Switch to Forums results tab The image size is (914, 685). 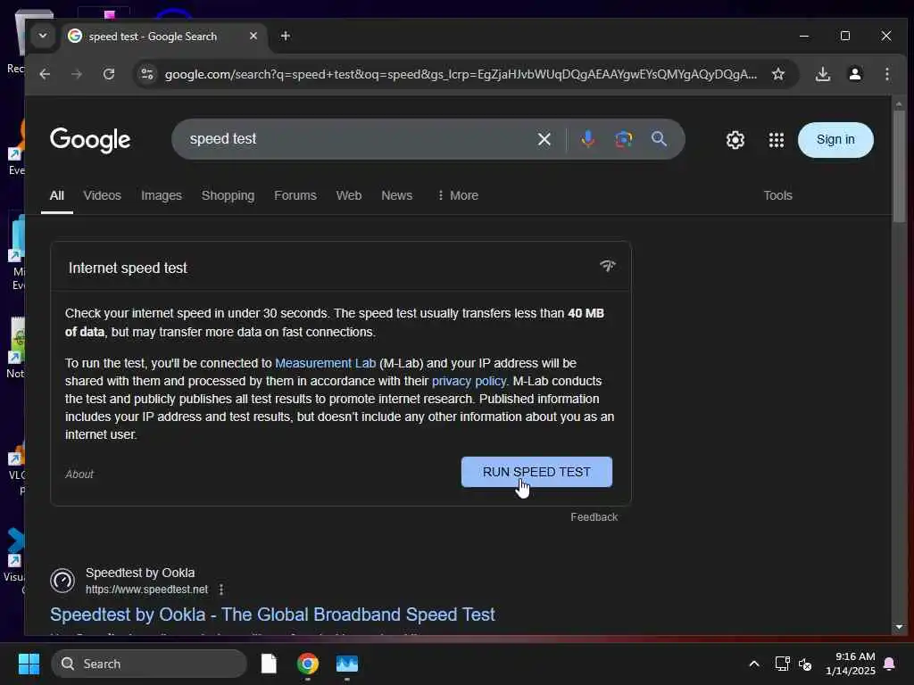coord(295,195)
